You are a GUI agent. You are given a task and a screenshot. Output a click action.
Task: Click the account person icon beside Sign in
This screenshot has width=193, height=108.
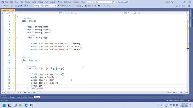click(172, 2)
